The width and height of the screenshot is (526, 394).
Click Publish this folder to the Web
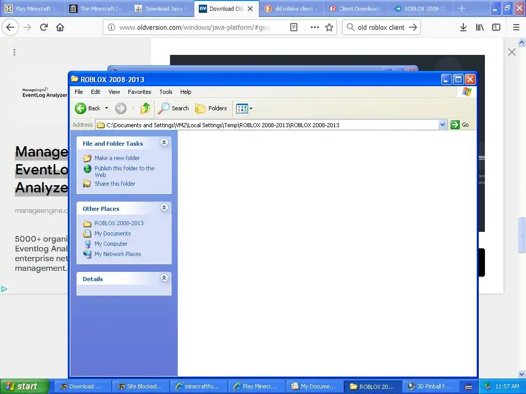124,171
